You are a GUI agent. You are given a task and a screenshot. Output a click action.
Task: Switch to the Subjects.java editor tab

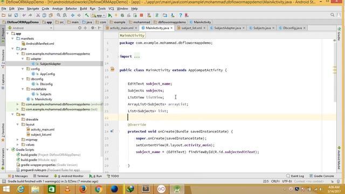click(x=261, y=28)
